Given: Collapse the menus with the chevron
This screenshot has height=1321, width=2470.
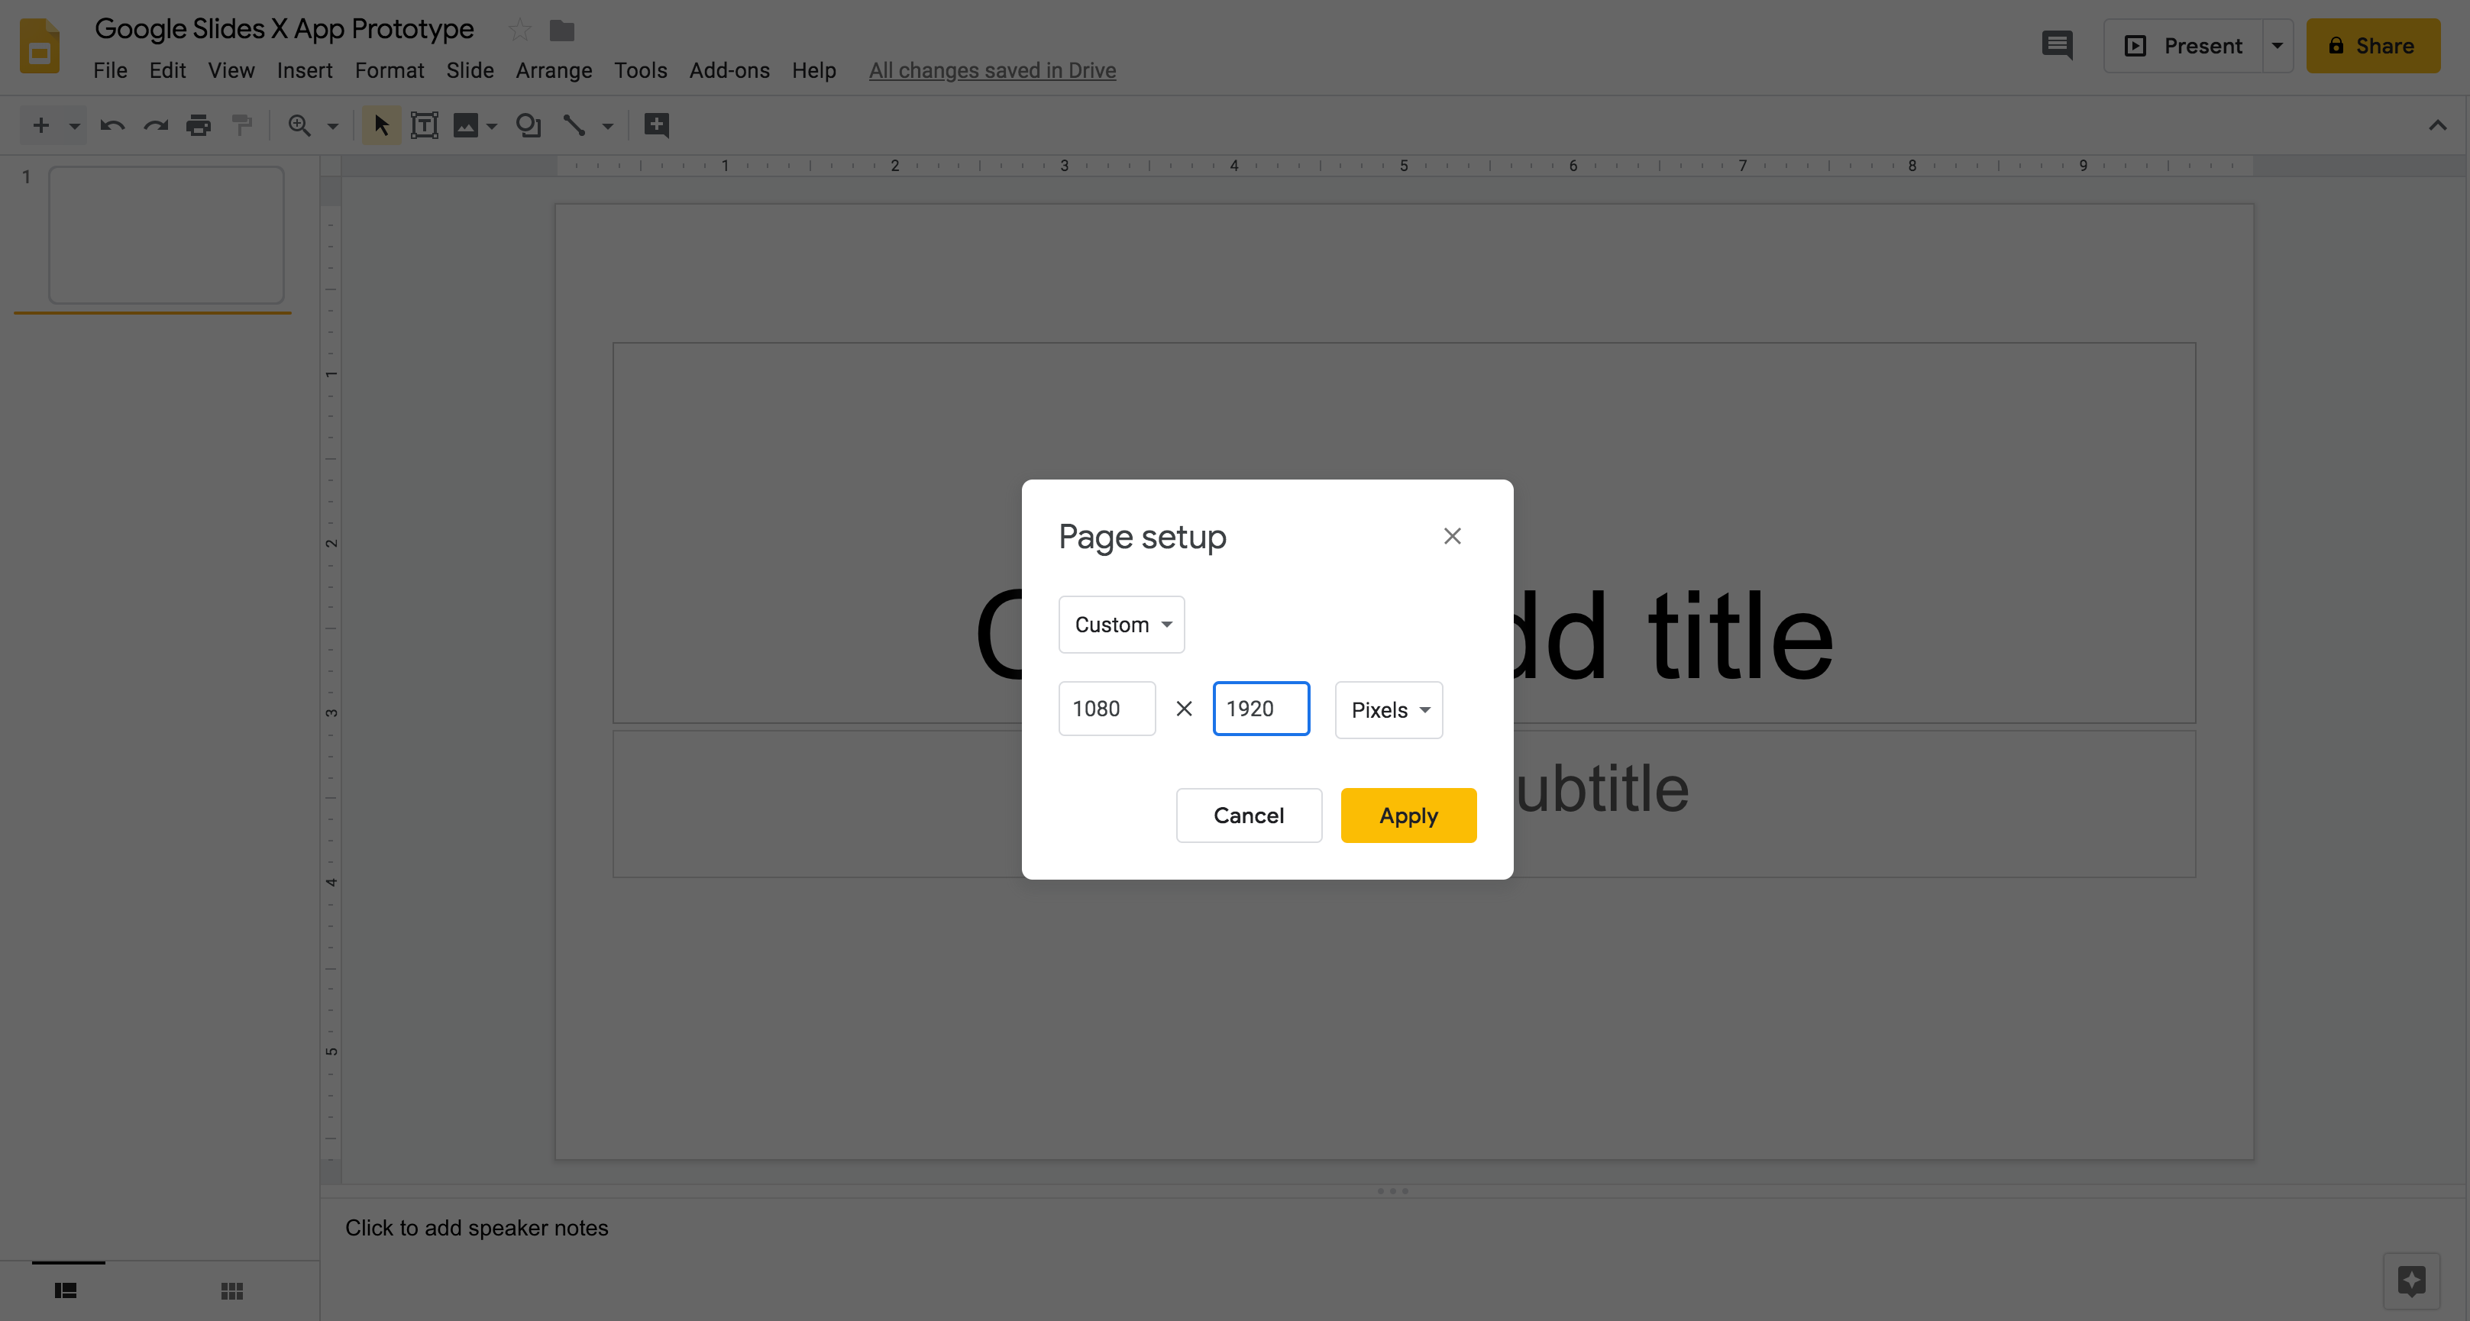Looking at the screenshot, I should click(2437, 124).
